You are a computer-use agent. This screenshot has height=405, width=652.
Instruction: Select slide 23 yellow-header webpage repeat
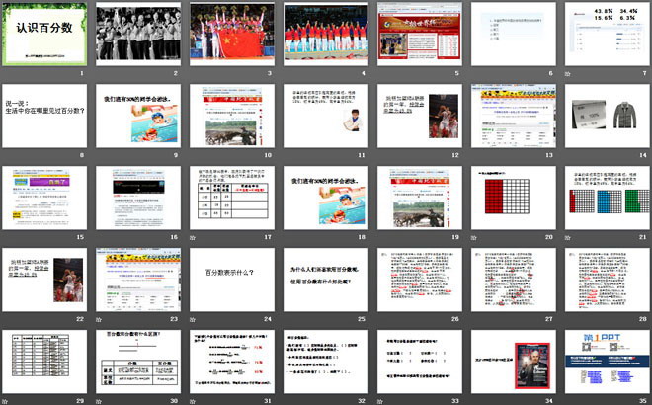coord(138,280)
